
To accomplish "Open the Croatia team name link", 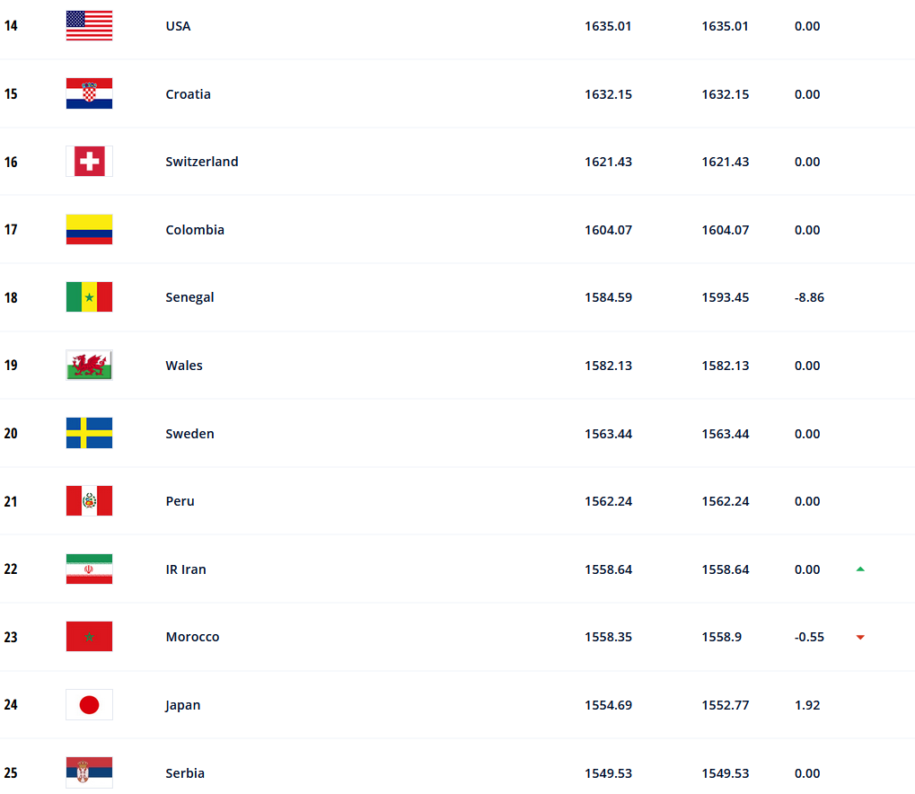I will point(188,94).
